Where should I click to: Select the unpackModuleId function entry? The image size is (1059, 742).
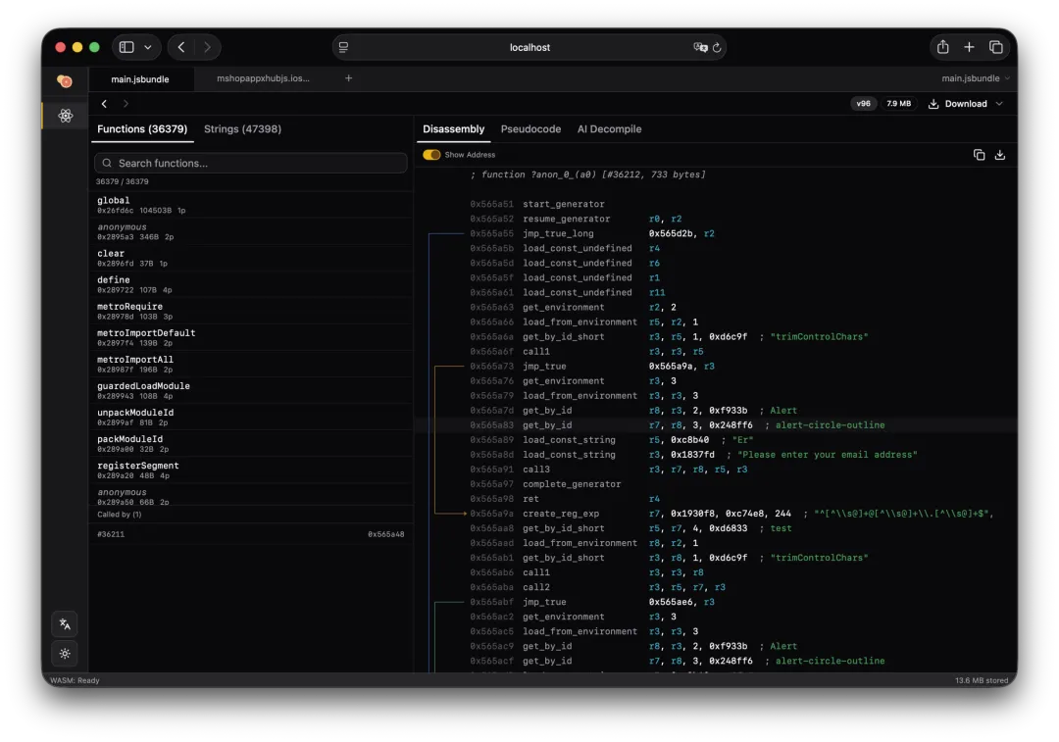251,417
